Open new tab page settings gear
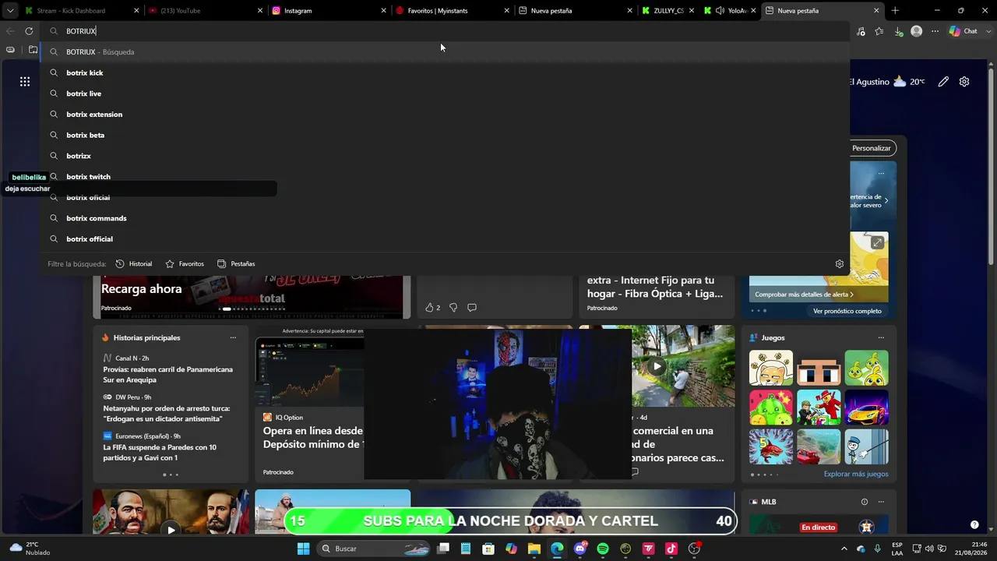The image size is (997, 561). pyautogui.click(x=964, y=82)
